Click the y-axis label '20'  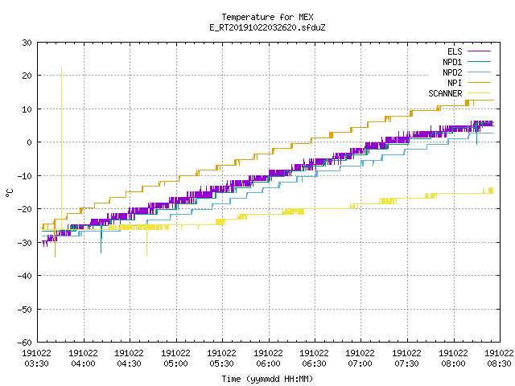click(27, 76)
